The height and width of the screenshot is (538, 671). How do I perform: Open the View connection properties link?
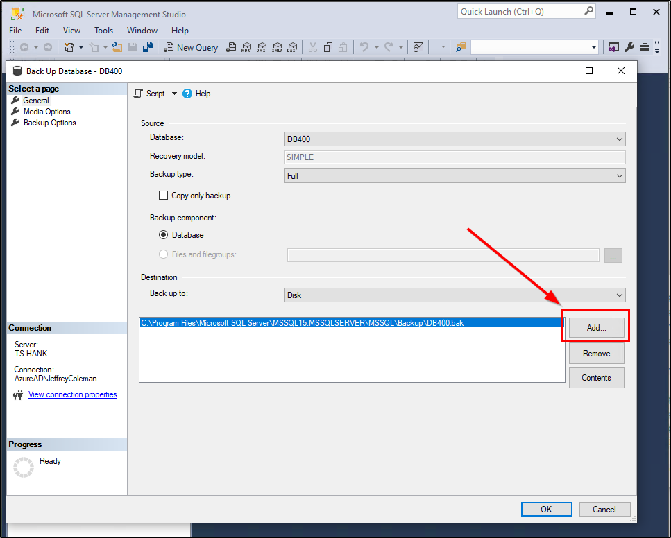pyautogui.click(x=72, y=394)
